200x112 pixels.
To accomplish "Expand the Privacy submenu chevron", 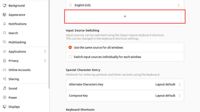I will click(45, 61).
